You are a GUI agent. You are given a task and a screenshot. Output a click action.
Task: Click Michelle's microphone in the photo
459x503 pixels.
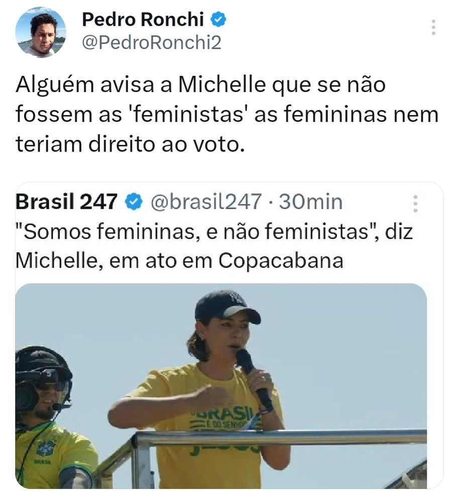(252, 383)
